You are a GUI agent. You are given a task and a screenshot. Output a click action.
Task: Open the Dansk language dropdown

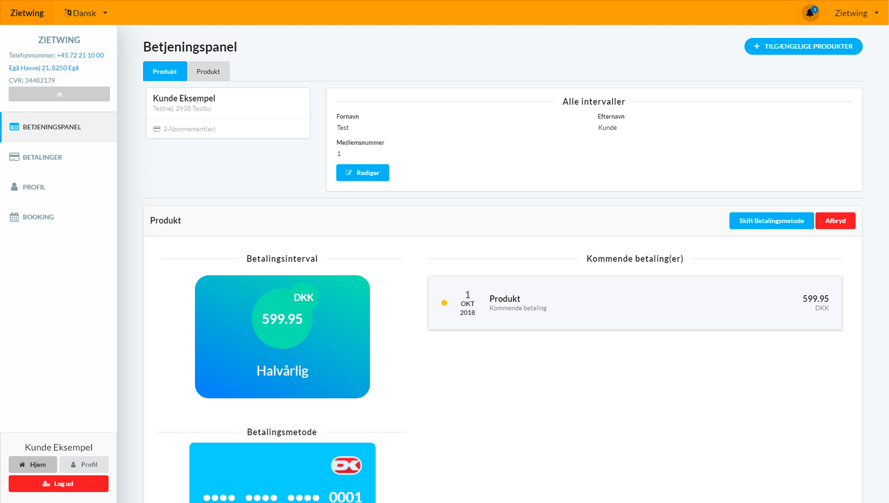click(86, 12)
